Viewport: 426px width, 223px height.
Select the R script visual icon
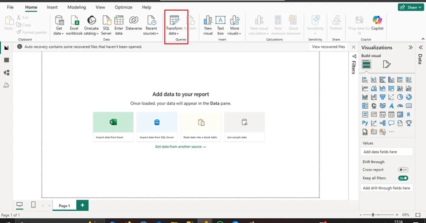pyautogui.click(x=408, y=114)
